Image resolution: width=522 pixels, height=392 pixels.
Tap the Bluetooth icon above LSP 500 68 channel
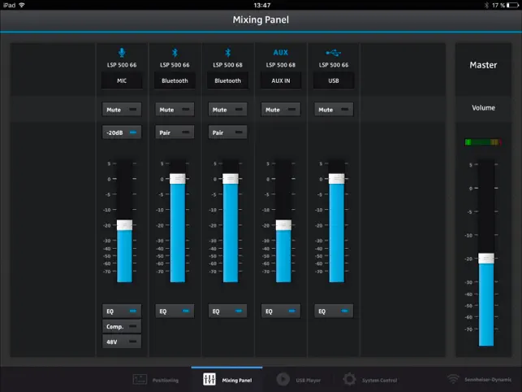pyautogui.click(x=227, y=53)
